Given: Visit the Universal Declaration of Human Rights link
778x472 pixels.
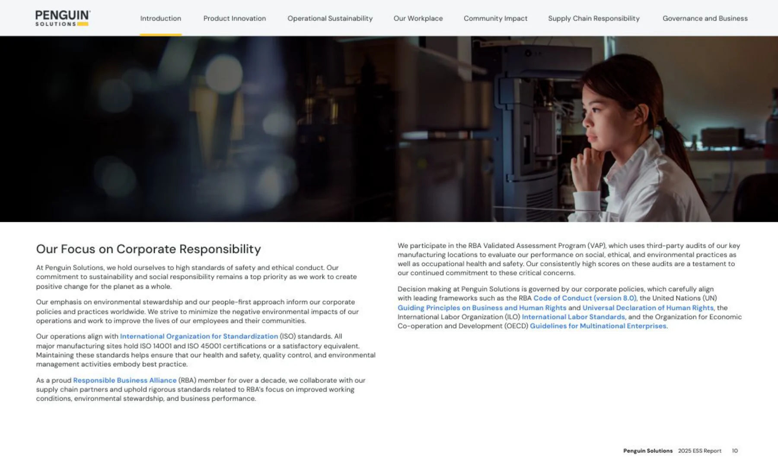Looking at the screenshot, I should click(x=648, y=308).
